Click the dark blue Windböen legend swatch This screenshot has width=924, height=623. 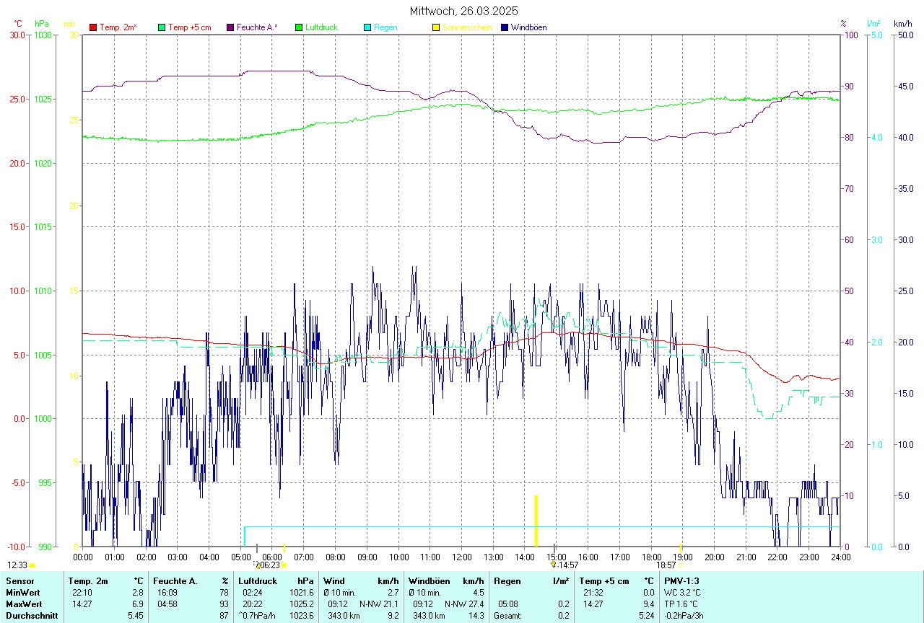pyautogui.click(x=505, y=27)
